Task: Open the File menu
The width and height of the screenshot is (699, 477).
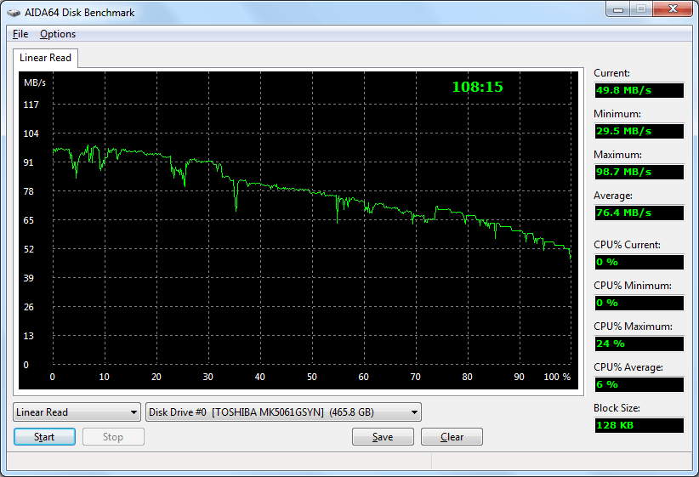Action: [20, 34]
